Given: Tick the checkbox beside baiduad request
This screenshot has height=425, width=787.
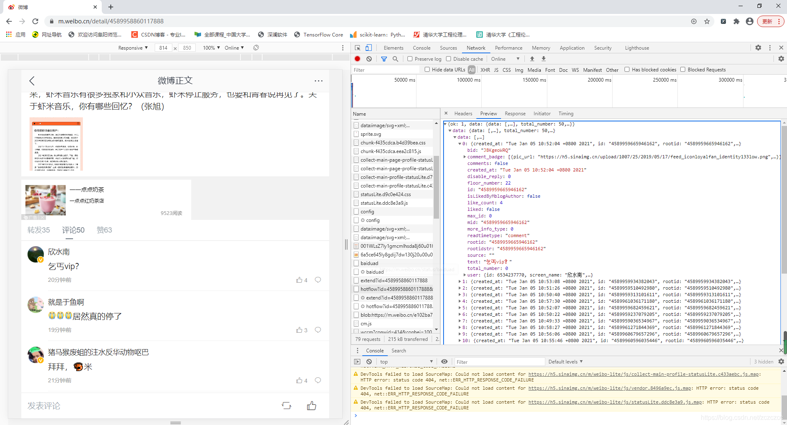Looking at the screenshot, I should pyautogui.click(x=356, y=263).
